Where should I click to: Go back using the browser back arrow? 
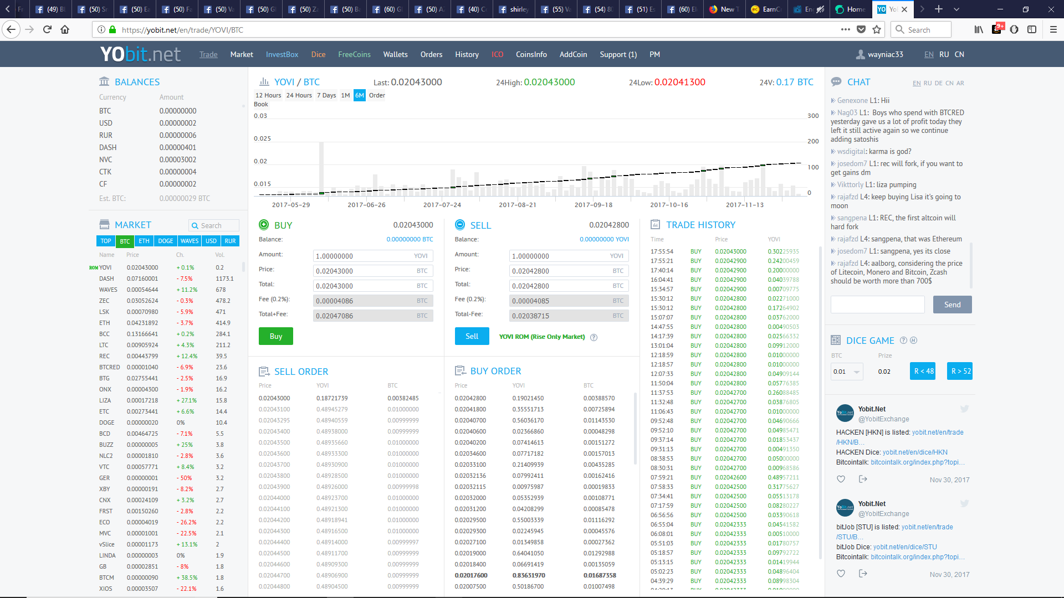(11, 29)
